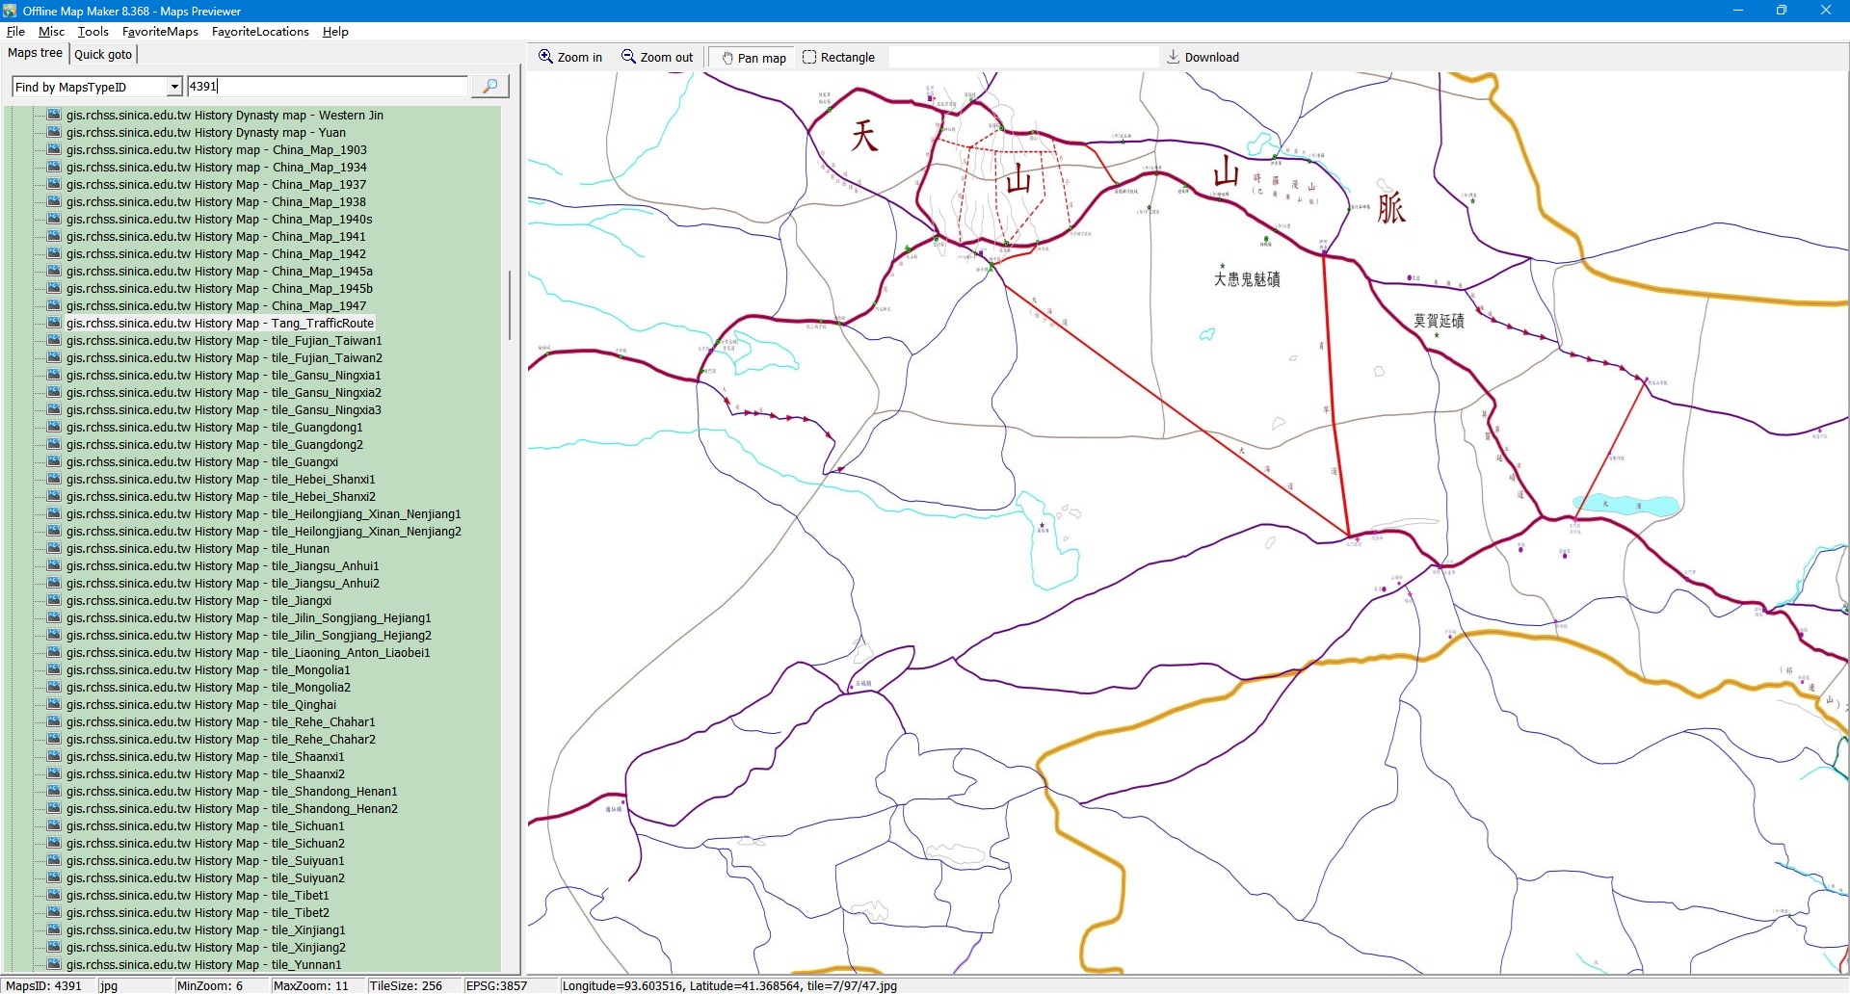Switch to the Maps tree tab
Image resolution: width=1850 pixels, height=994 pixels.
coord(35,53)
